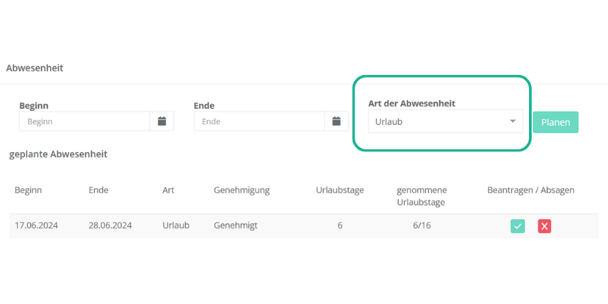608x304 pixels.
Task: Click the 6/16 taken vacation days value
Action: [422, 226]
